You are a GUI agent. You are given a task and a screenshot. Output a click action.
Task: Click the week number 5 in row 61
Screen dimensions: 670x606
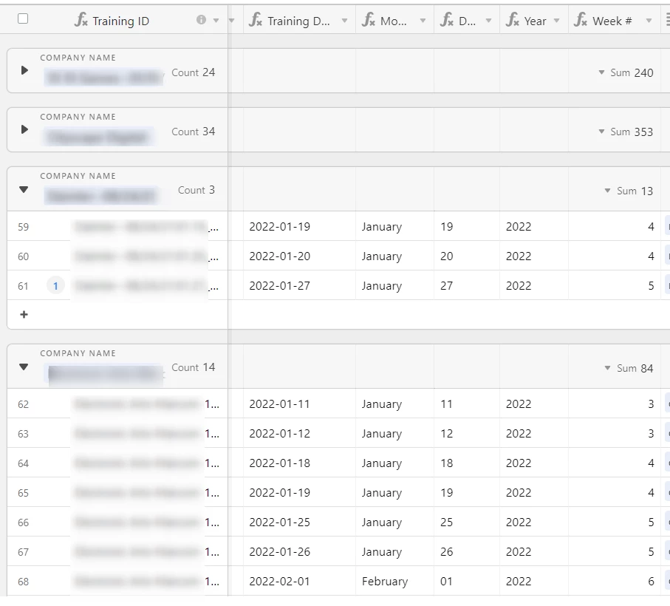[x=615, y=285]
